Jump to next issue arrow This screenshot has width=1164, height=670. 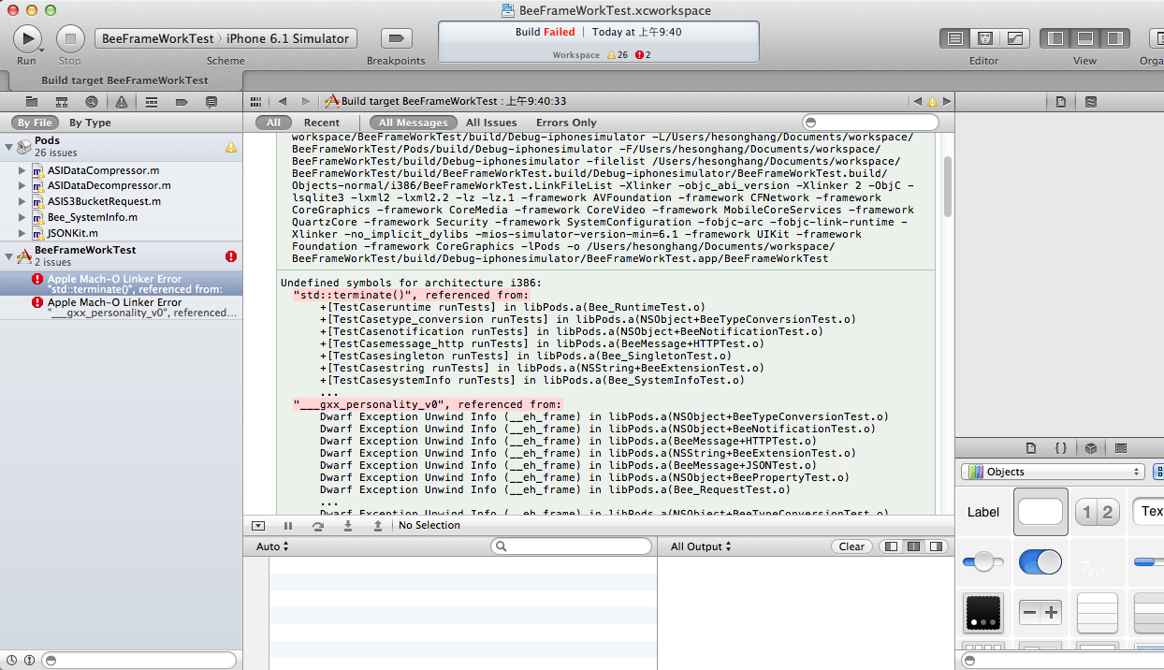(946, 101)
